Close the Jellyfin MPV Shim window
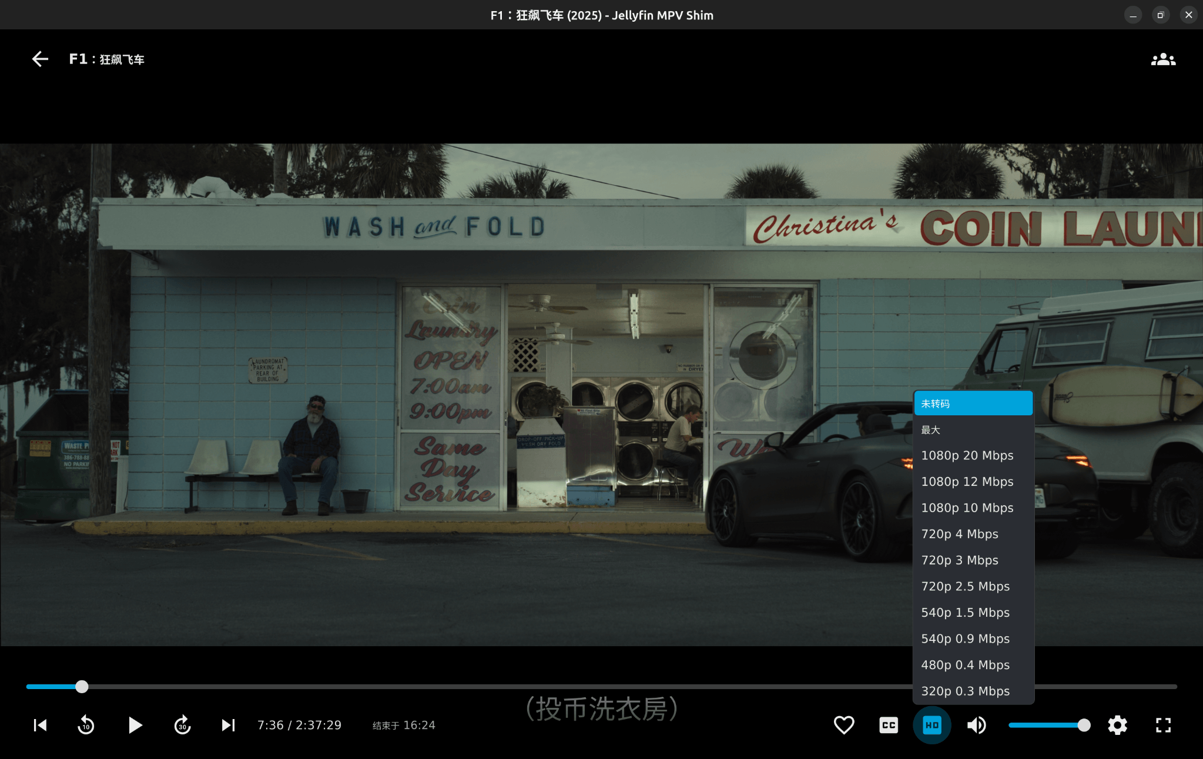The height and width of the screenshot is (759, 1203). 1188,15
